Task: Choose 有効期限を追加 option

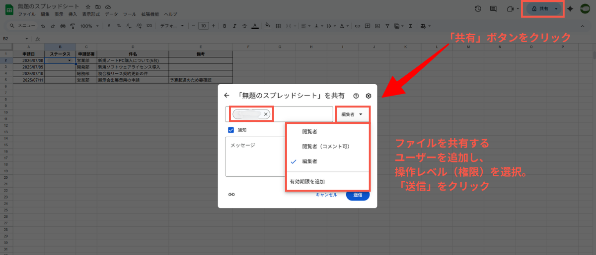Action: (328, 182)
